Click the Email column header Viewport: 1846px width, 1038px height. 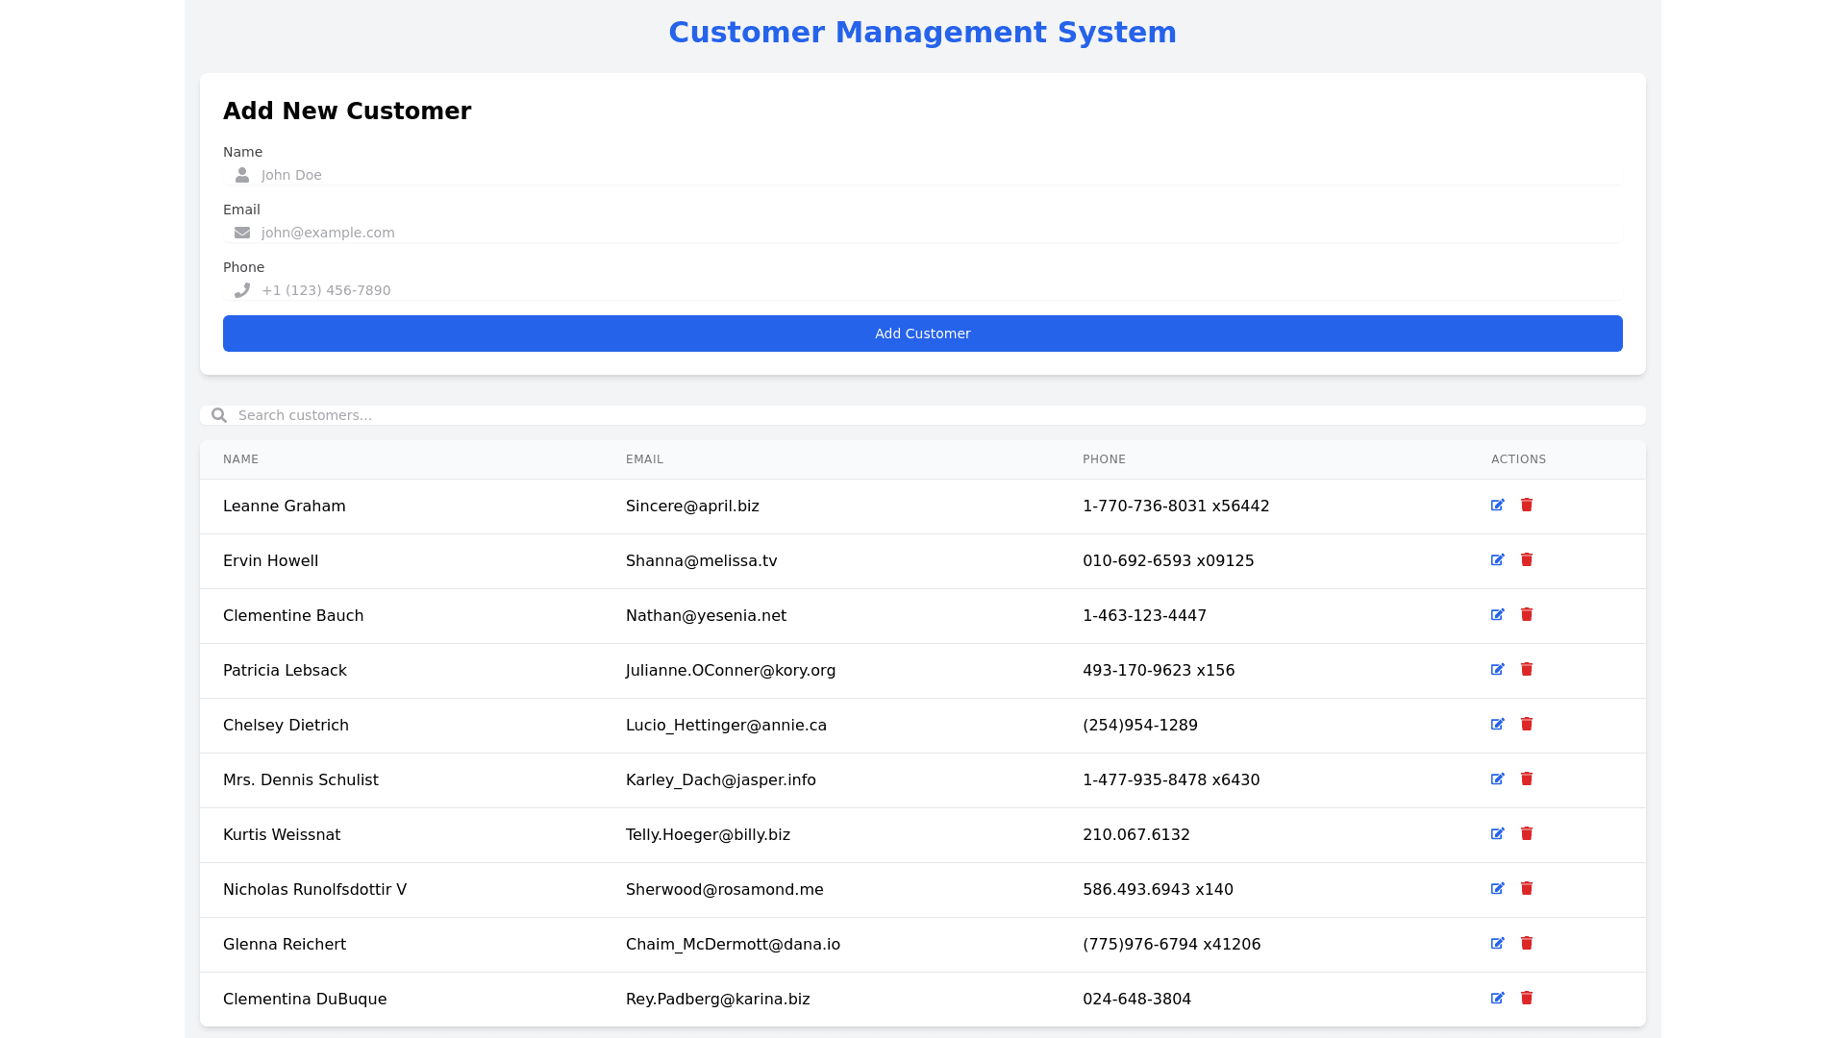644,459
